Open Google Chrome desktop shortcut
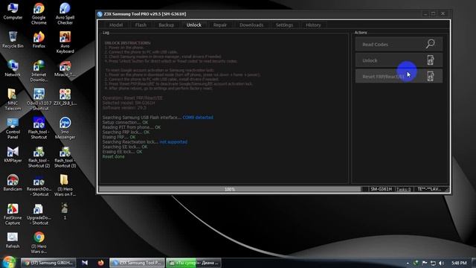The width and height of the screenshot is (476, 268). [39, 14]
